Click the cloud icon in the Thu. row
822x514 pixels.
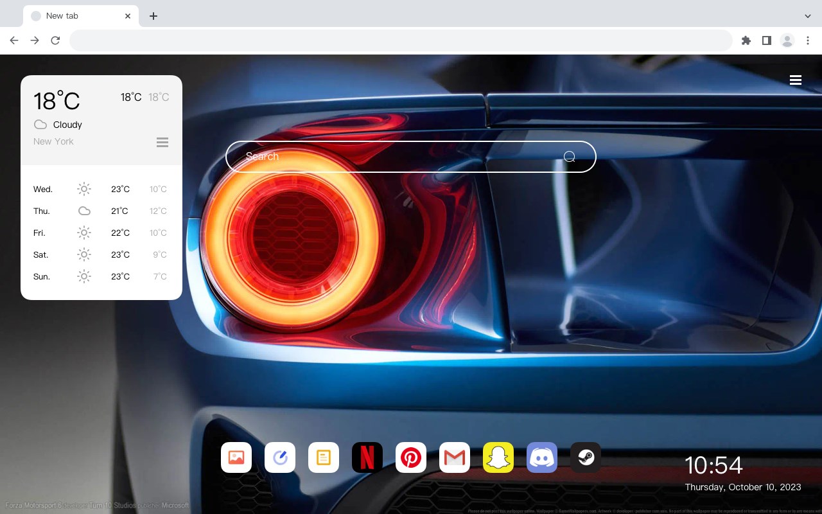click(84, 211)
